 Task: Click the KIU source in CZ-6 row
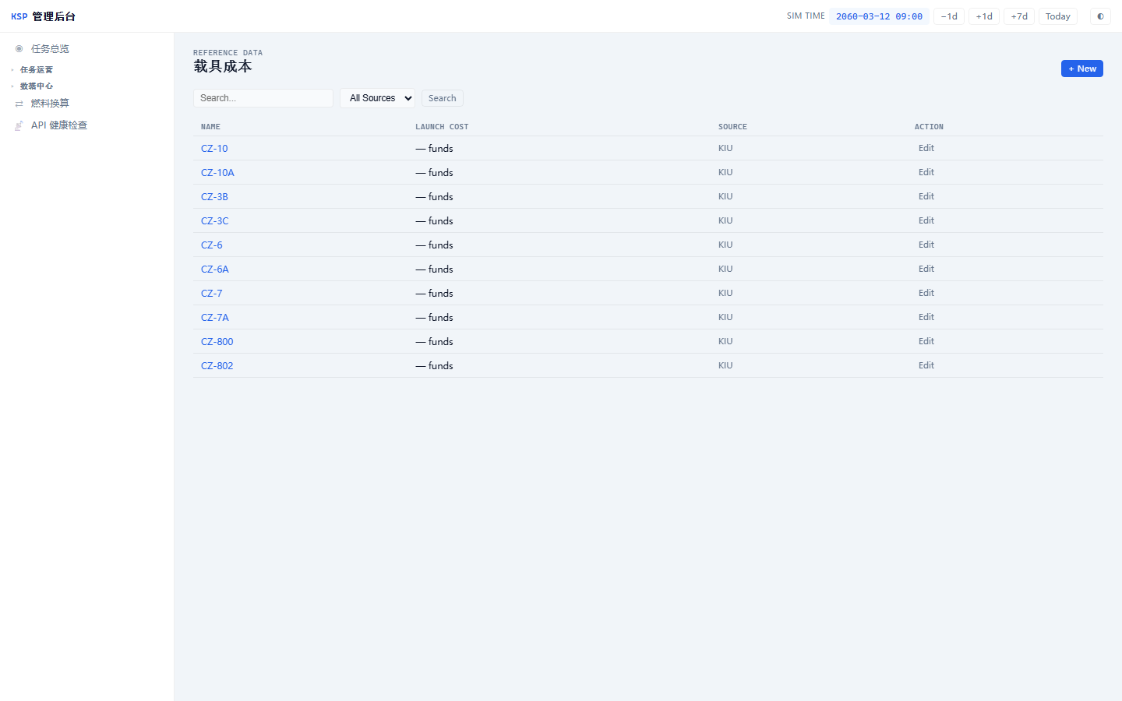[x=725, y=245]
